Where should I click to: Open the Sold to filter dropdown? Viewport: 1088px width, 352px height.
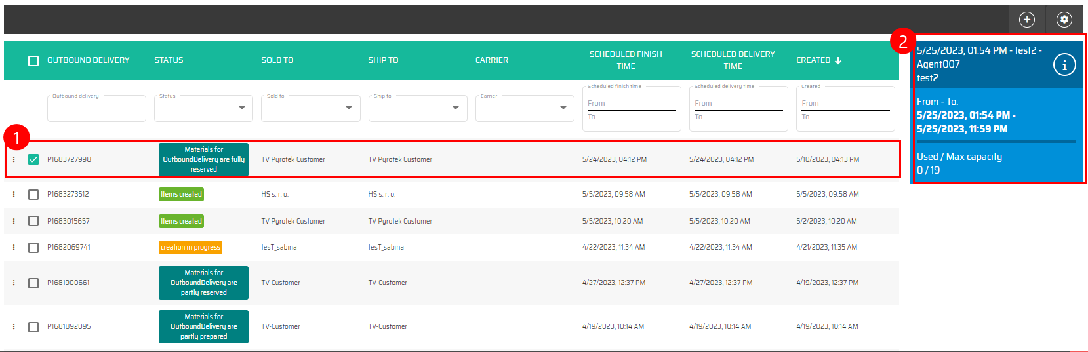pos(348,108)
